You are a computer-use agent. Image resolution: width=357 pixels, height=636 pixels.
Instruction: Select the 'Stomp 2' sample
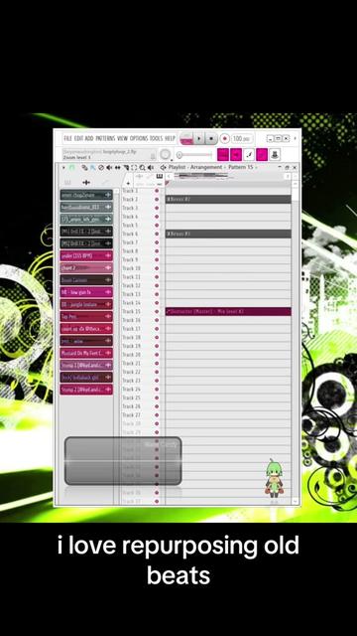86,390
